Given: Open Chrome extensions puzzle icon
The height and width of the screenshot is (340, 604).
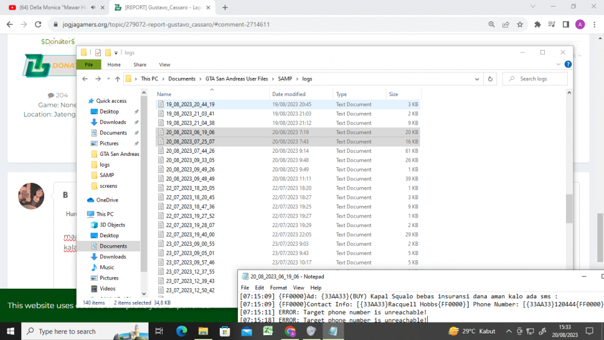Looking at the screenshot, I should (x=538, y=24).
